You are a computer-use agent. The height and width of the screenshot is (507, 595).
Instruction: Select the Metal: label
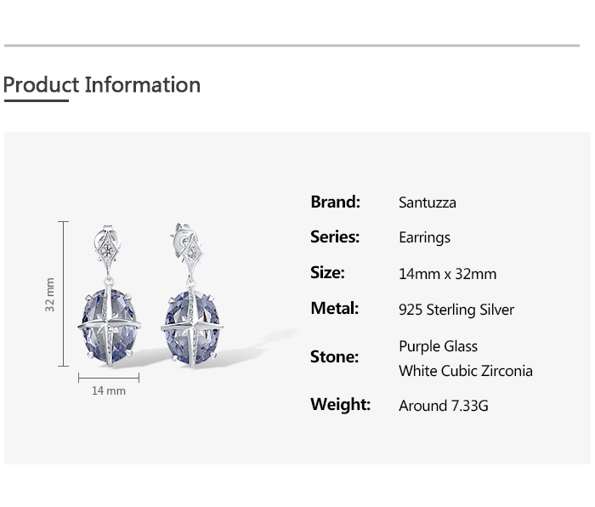click(x=334, y=309)
